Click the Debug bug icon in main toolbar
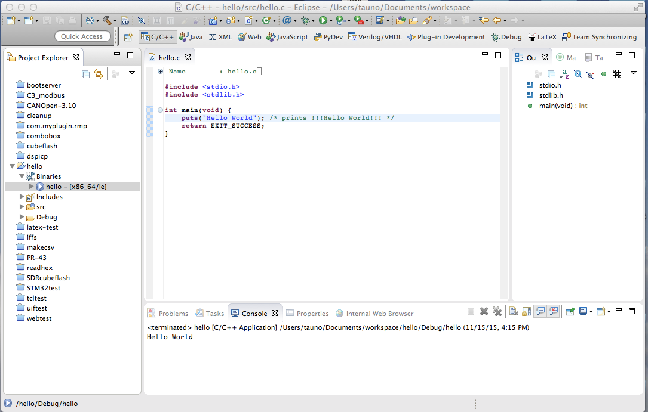Screen dimensions: 648x412 click(306, 20)
